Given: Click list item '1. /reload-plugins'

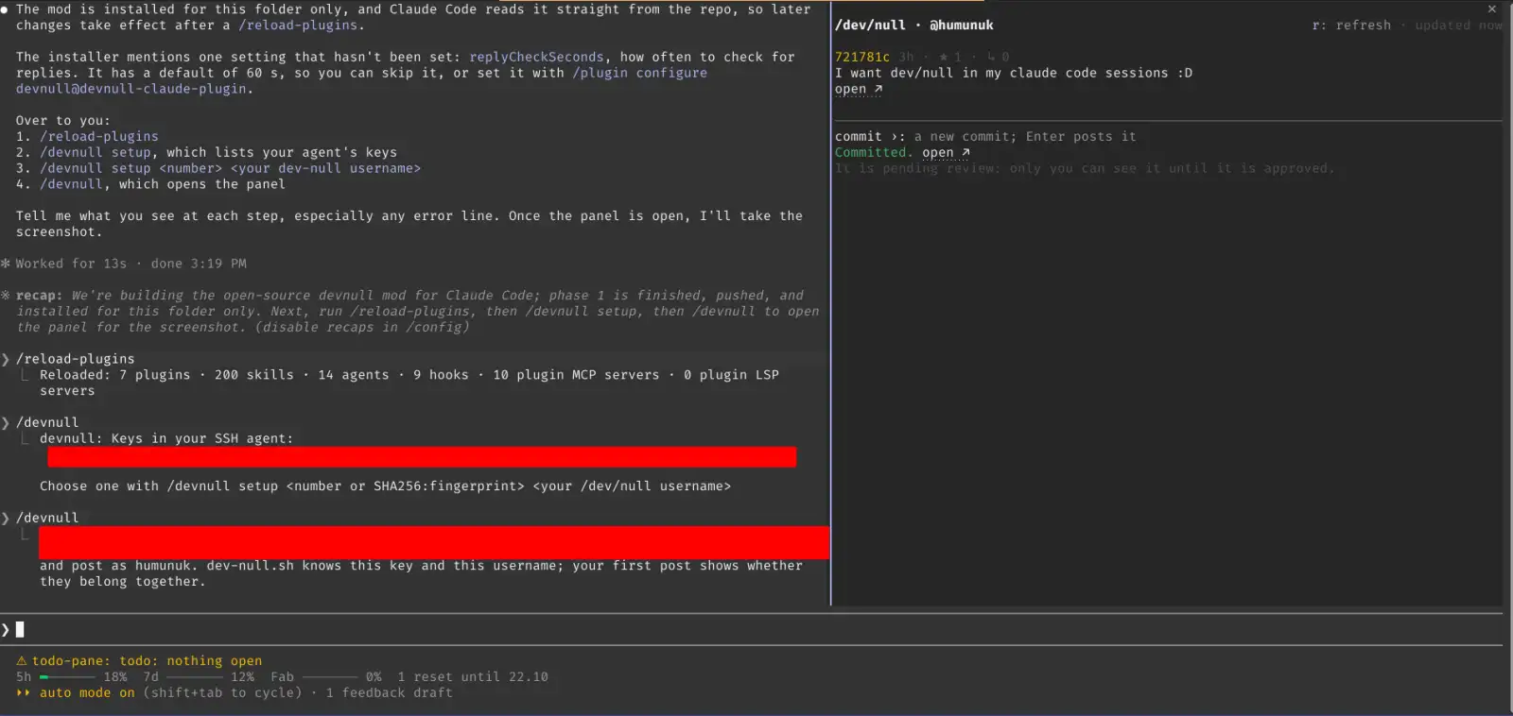Looking at the screenshot, I should coord(87,136).
